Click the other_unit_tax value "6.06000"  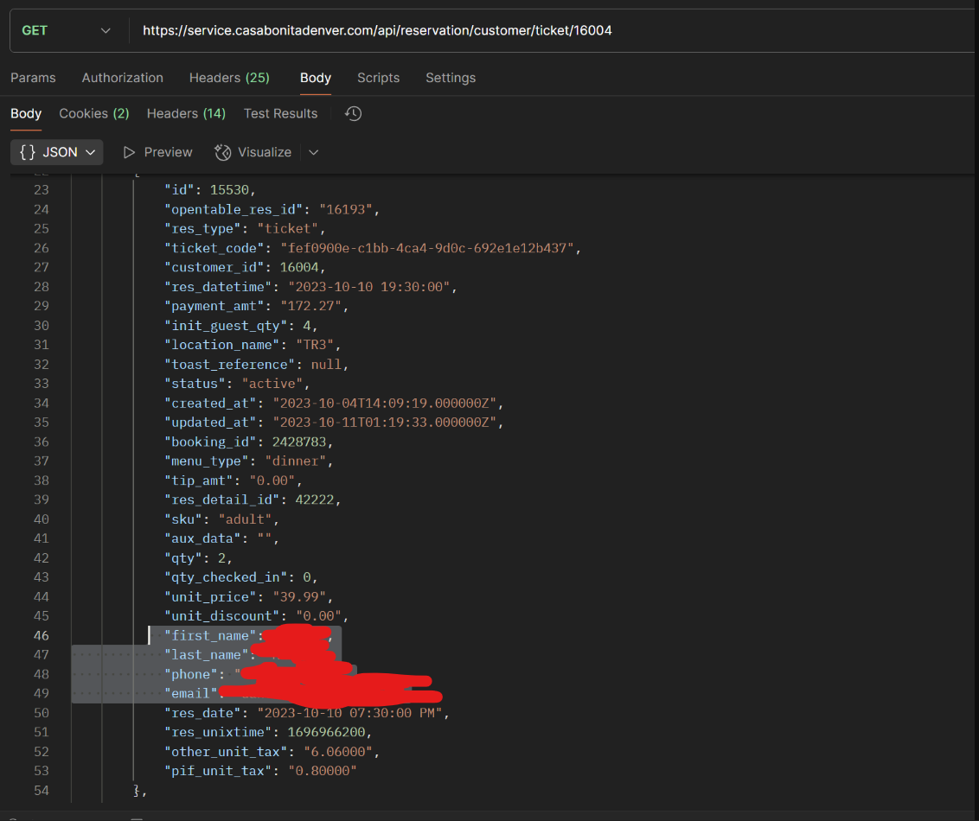point(338,752)
